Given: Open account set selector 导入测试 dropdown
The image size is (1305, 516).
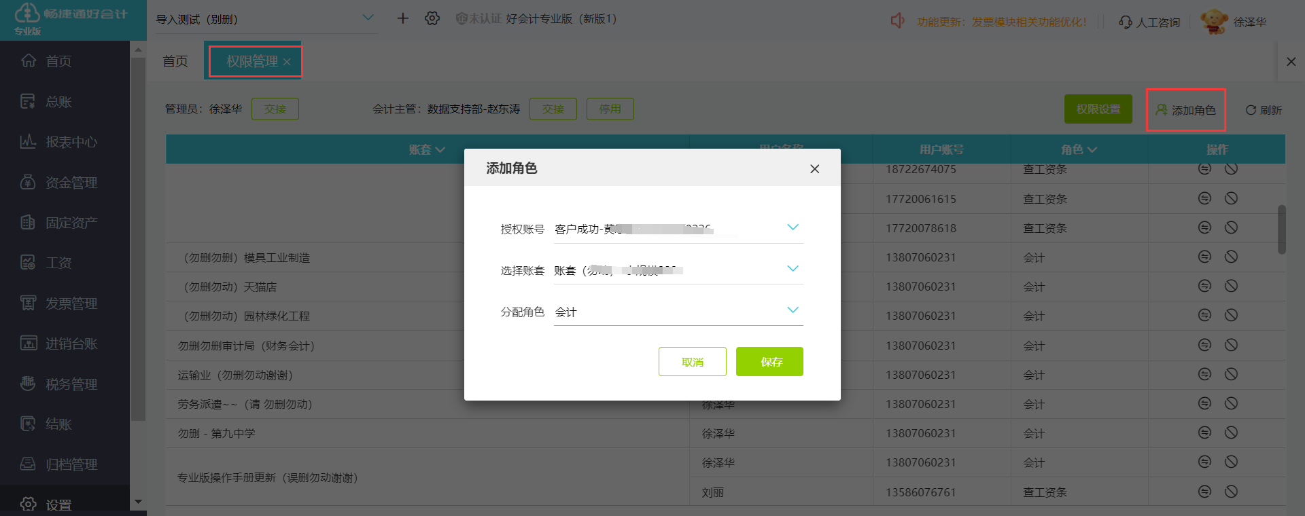Looking at the screenshot, I should [x=368, y=18].
